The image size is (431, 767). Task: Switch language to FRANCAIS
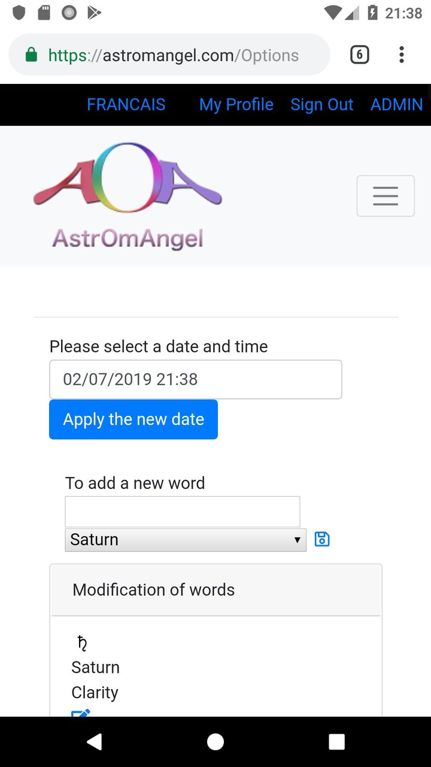[x=126, y=105]
